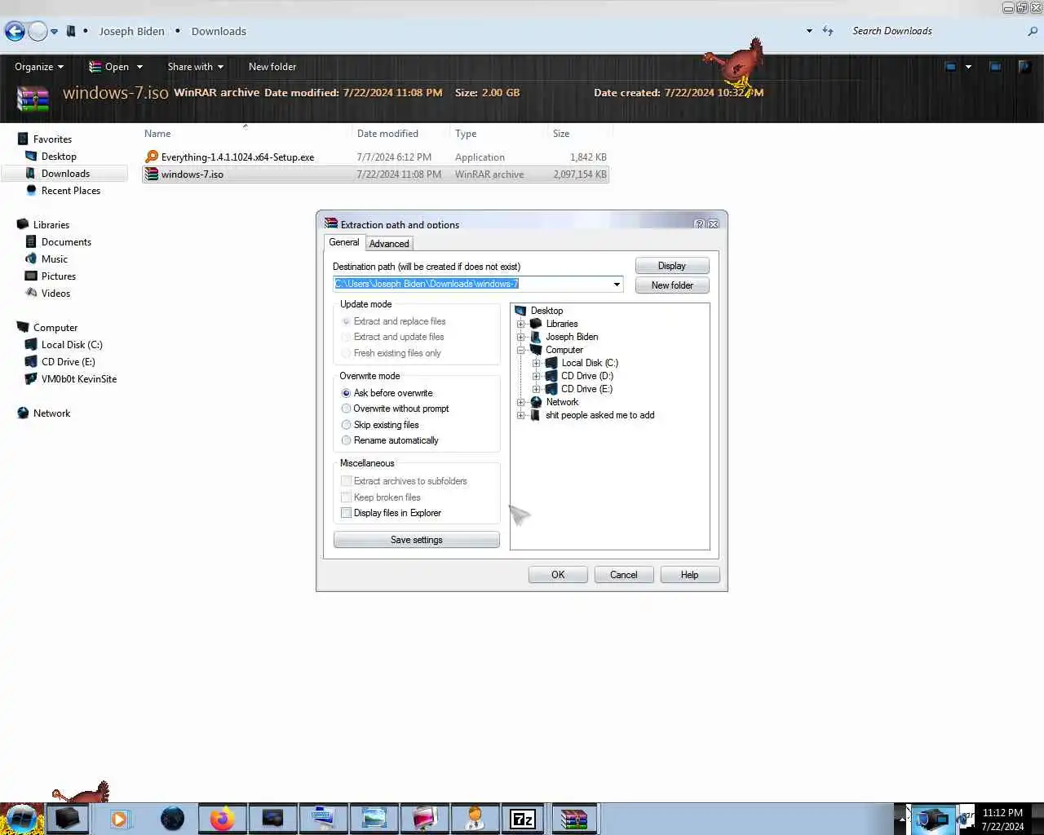Click the question mark help icon in dialog title
This screenshot has width=1044, height=835.
699,223
